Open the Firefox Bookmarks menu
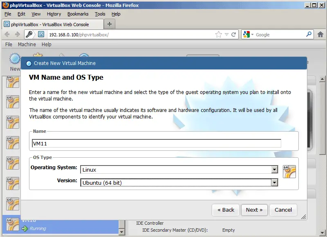Screen dimensions: 327x237 point(78,14)
